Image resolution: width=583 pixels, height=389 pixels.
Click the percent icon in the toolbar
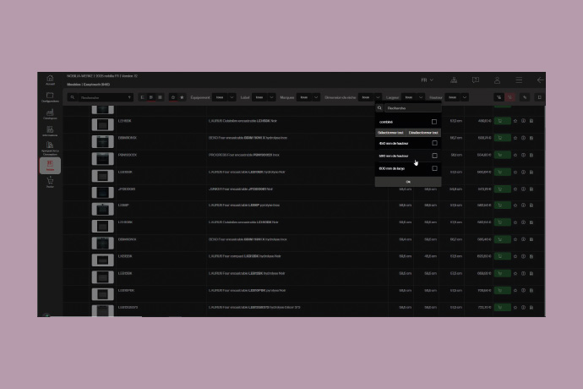pos(525,97)
